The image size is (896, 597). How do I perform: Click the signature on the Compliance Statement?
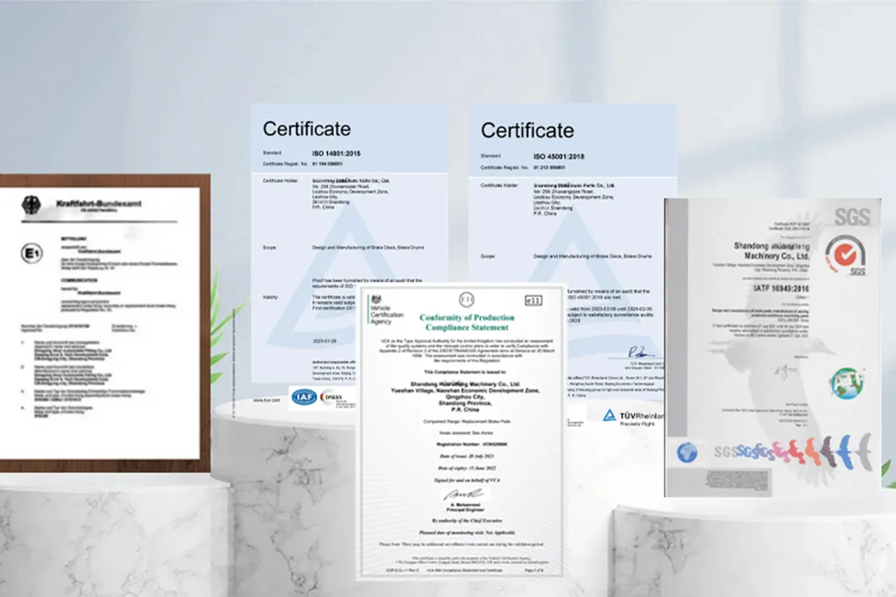(464, 494)
